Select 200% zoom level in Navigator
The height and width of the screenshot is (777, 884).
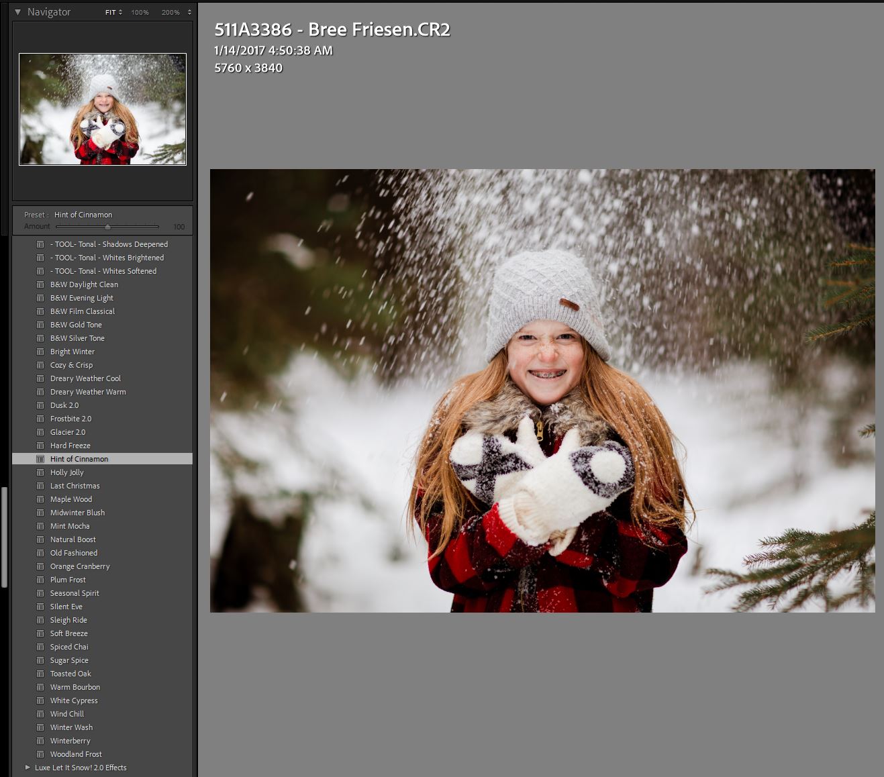[171, 11]
